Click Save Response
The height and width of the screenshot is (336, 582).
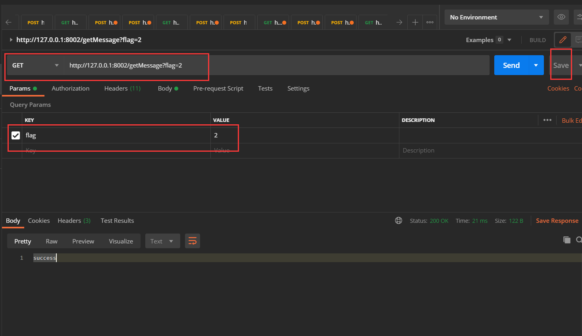tap(557, 220)
